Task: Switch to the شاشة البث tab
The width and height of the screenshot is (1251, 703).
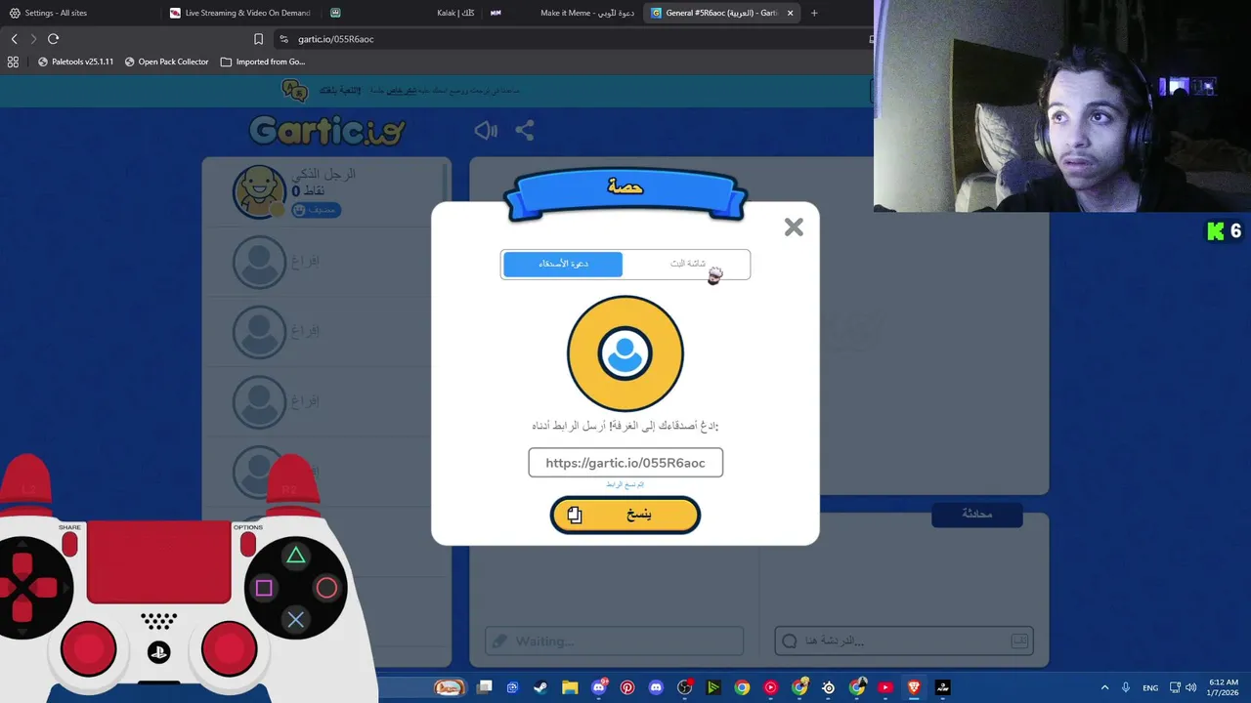Action: point(687,265)
